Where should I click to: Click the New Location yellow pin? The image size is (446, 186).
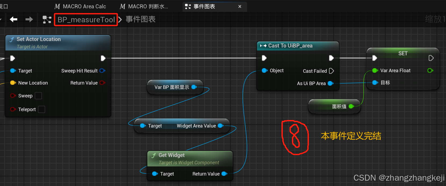point(13,83)
